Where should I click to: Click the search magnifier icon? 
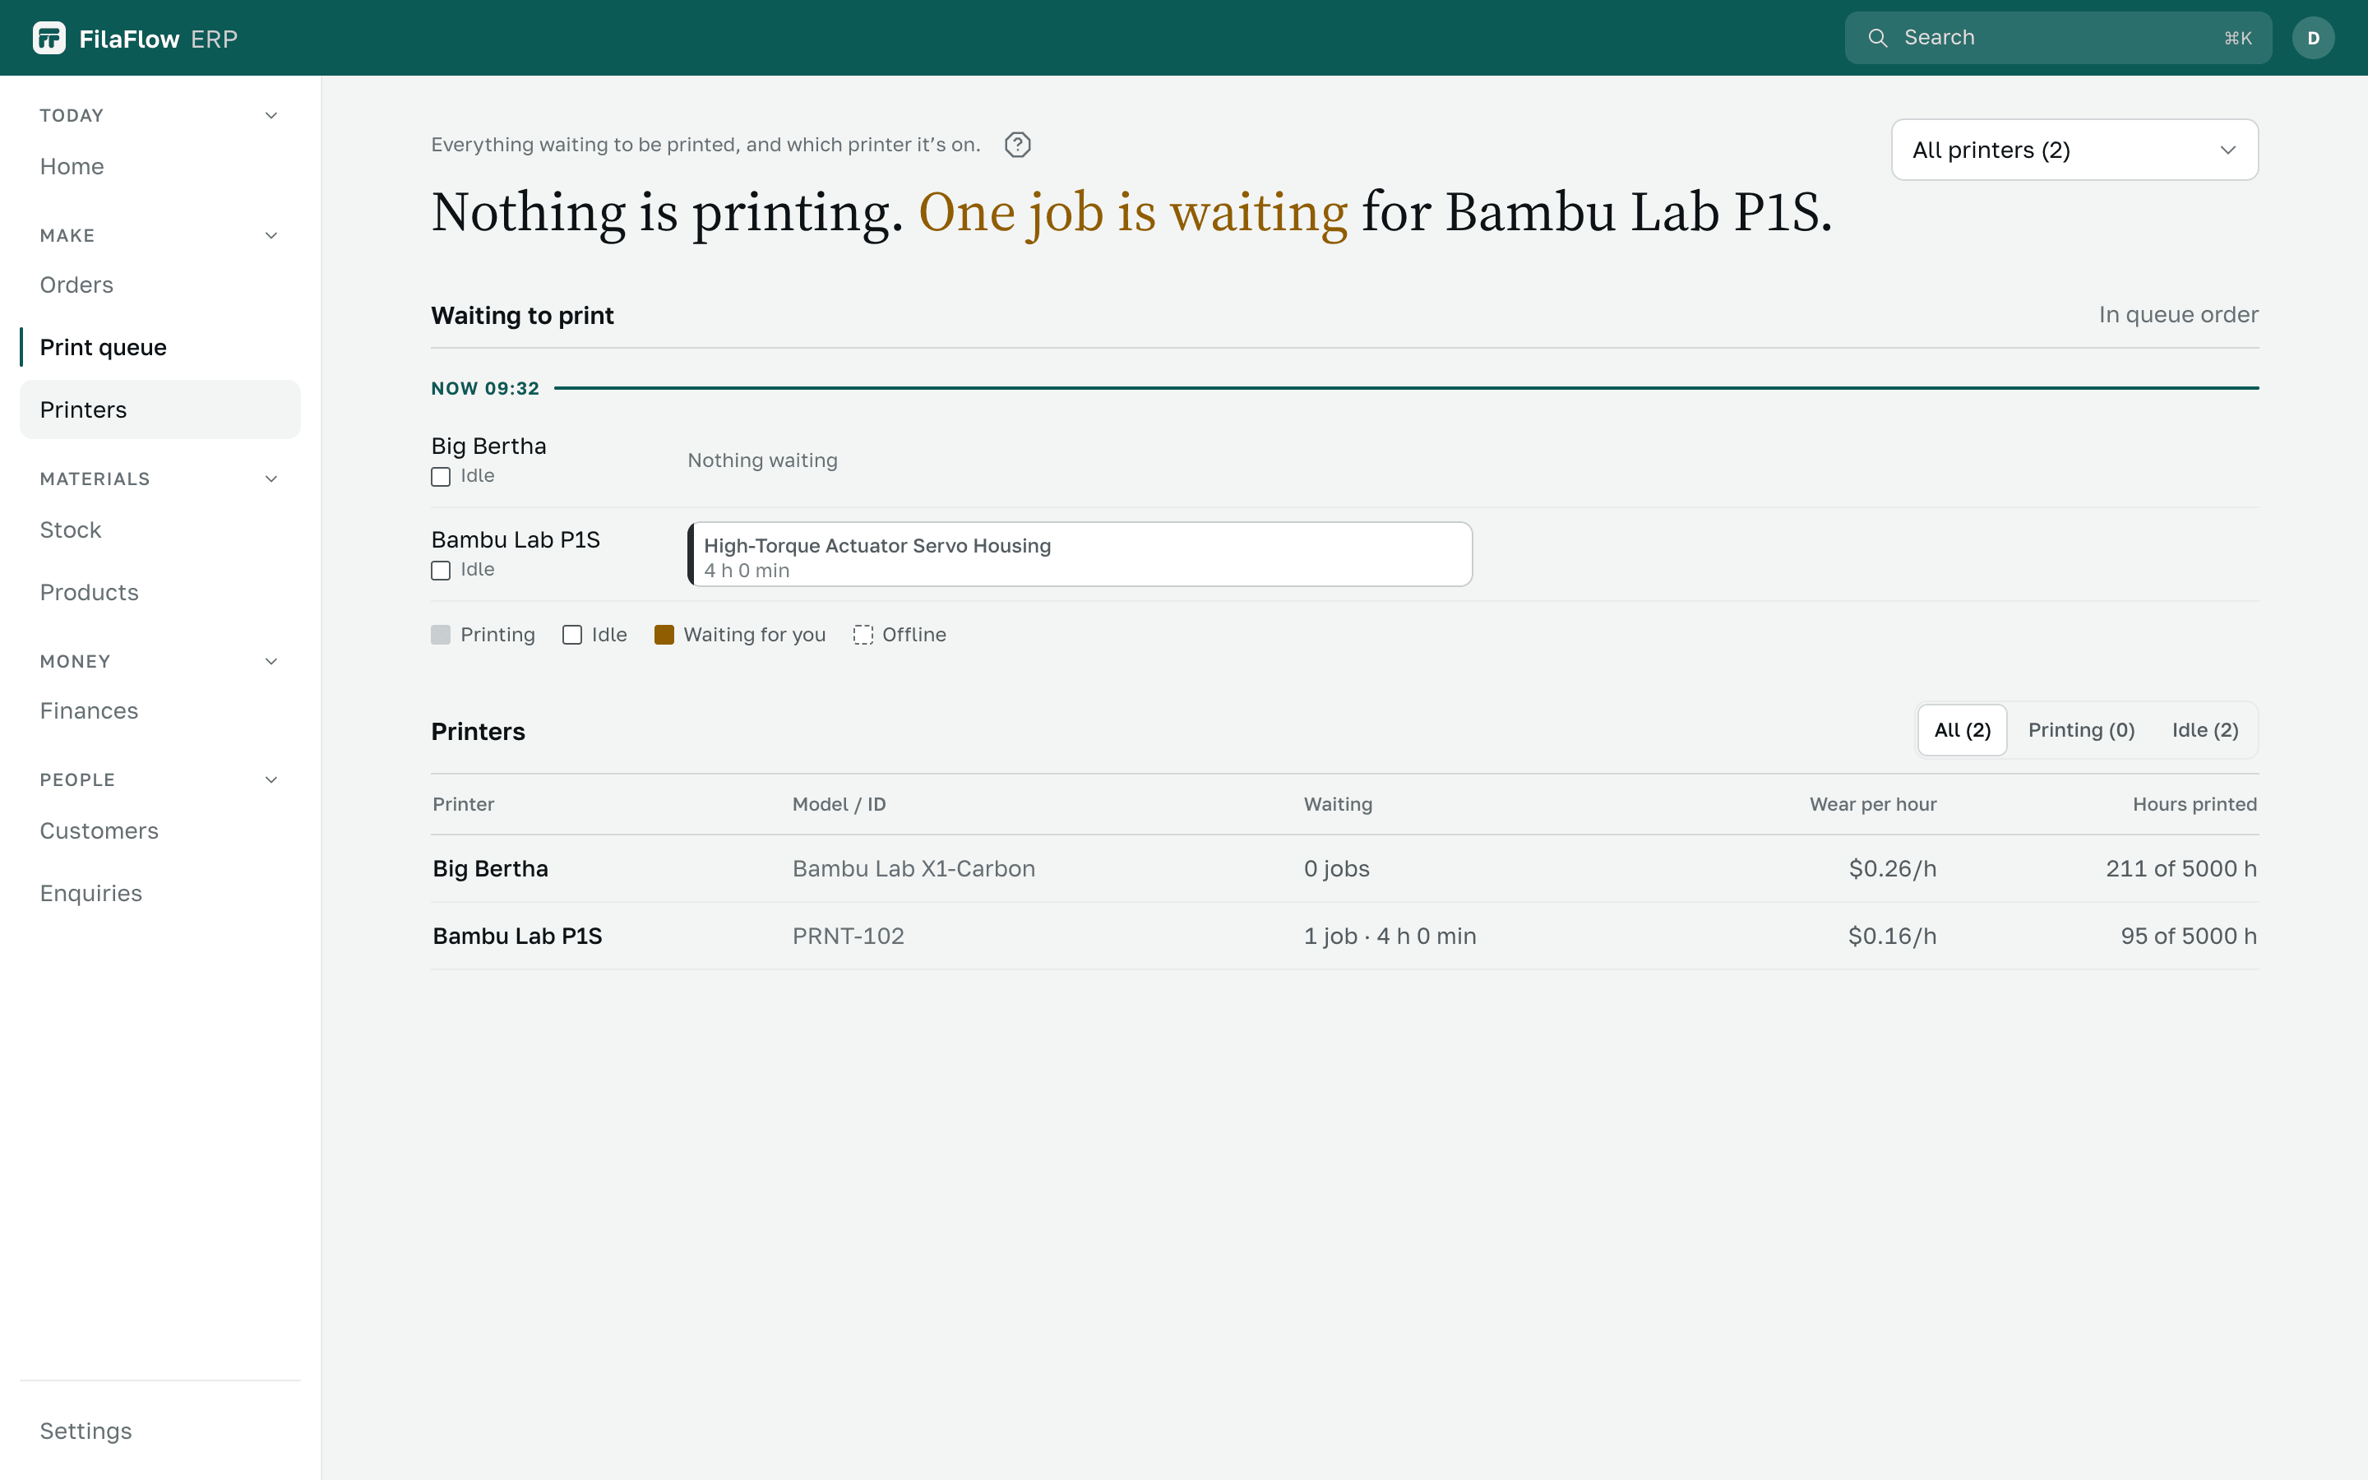[x=1877, y=38]
